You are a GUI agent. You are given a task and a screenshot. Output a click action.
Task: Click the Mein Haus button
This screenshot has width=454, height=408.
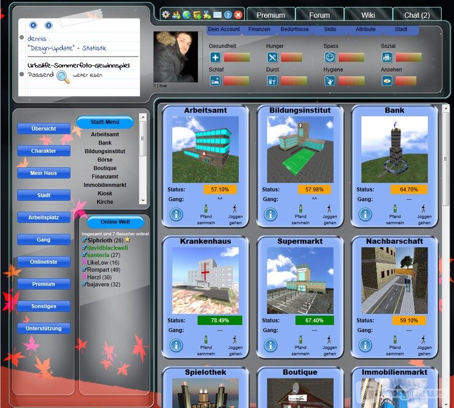44,173
